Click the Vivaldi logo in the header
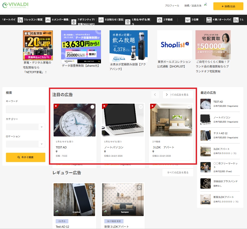The height and width of the screenshot is (229, 247). coord(15,5)
